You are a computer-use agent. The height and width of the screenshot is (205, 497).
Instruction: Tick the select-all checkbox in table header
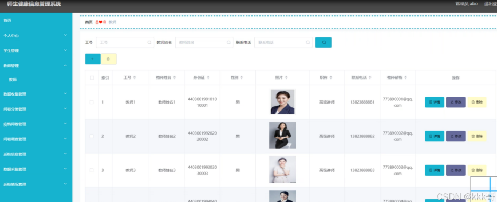pos(92,77)
